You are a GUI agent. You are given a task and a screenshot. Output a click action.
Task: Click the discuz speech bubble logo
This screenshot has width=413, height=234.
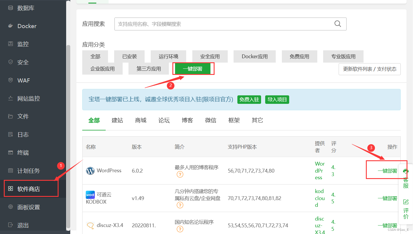pos(90,226)
